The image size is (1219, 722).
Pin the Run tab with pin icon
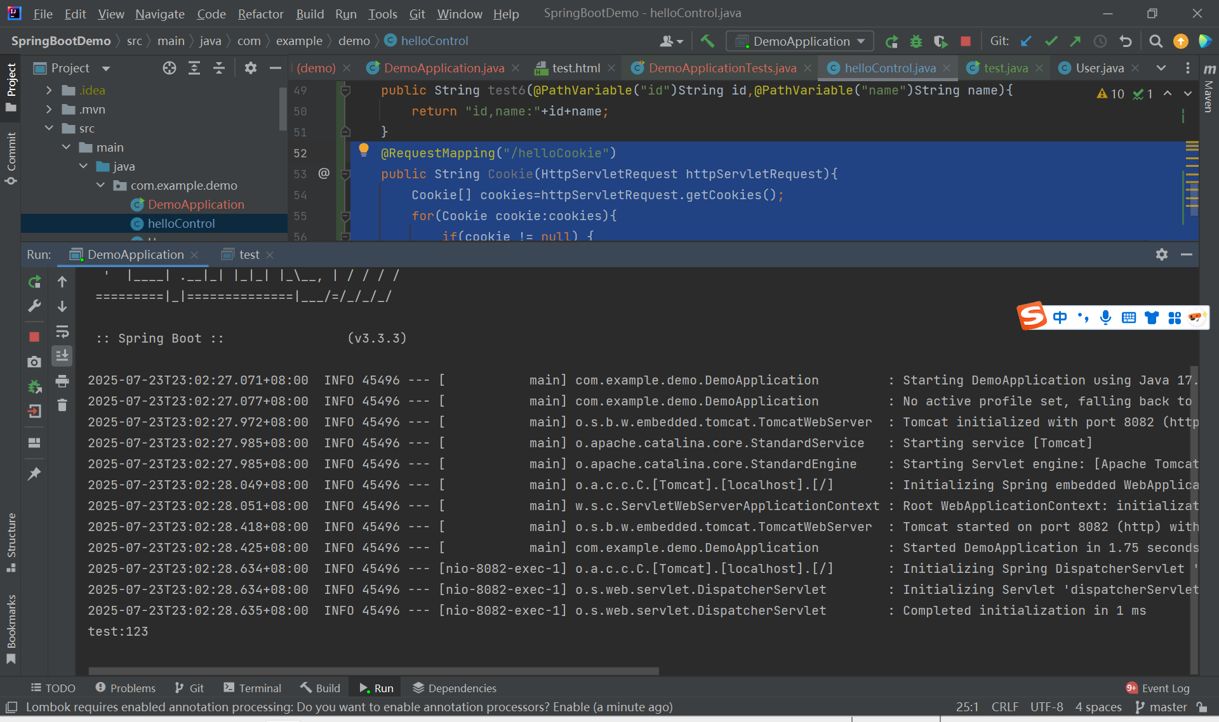(x=34, y=474)
